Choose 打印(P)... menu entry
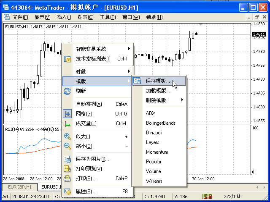270x202 pixels. pyautogui.click(x=97, y=178)
